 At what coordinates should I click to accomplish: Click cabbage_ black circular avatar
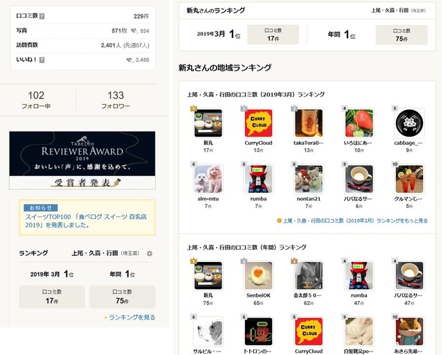(409, 123)
